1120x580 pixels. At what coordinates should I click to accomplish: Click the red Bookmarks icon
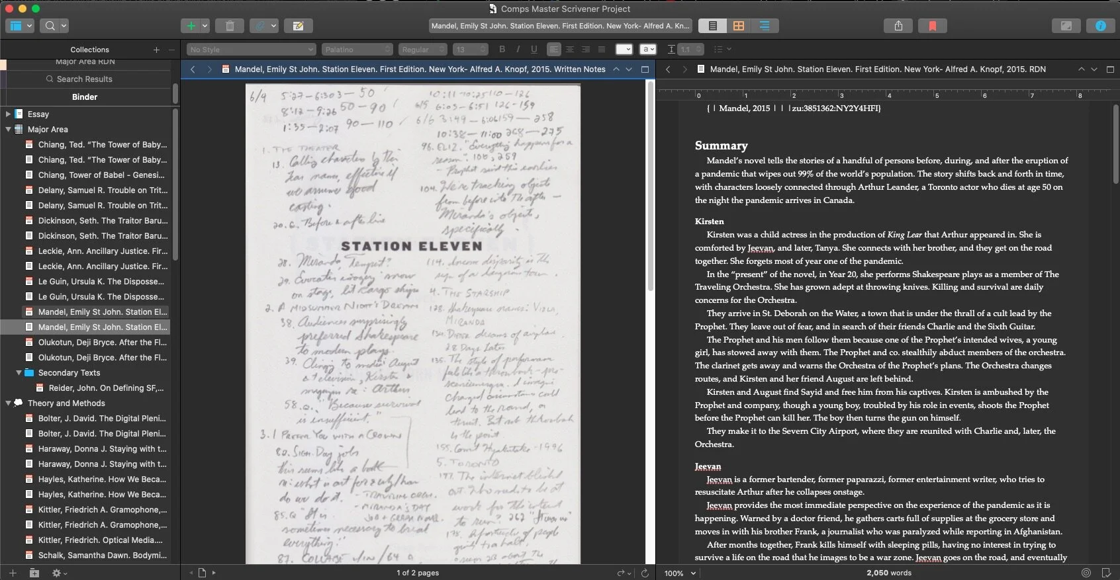coord(933,26)
